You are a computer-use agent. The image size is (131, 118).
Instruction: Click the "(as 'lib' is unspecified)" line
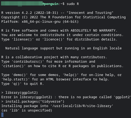click(27, 110)
